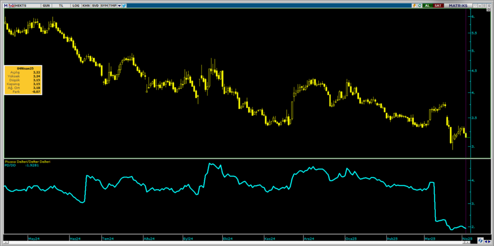
Task: Toggle the LOG scale button
Action: tap(76, 6)
